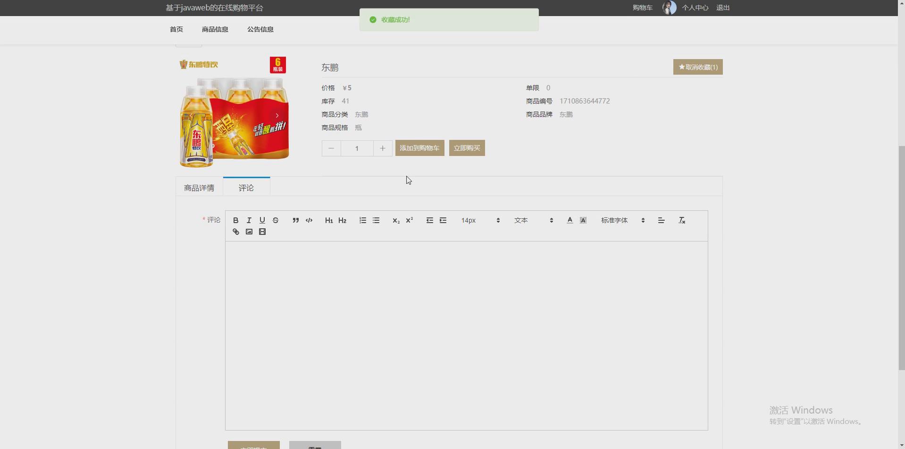
Task: Open 首页 in navigation menu
Action: click(176, 29)
